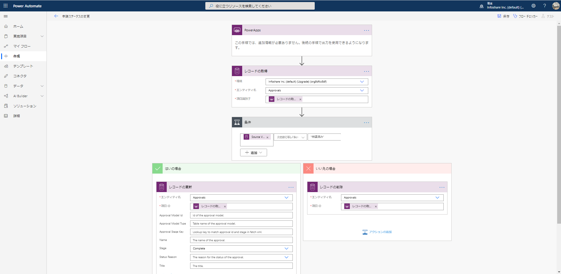
Task: Open エンティティ名 dropdown in レコードの更新
Action: [241, 198]
